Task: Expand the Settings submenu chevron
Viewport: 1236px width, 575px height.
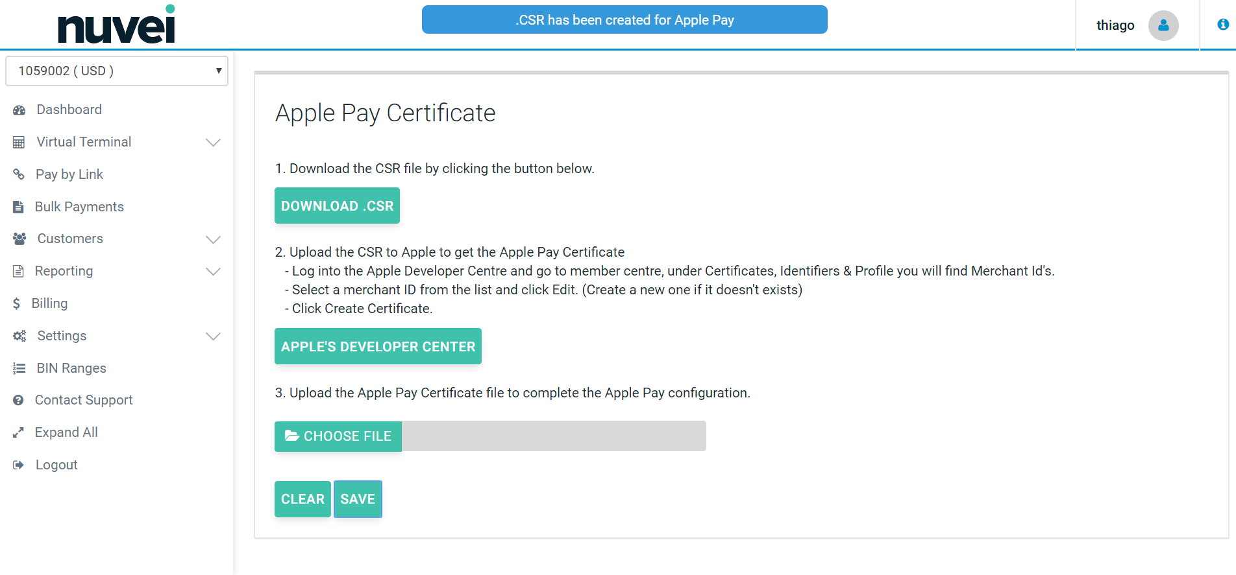Action: tap(213, 336)
